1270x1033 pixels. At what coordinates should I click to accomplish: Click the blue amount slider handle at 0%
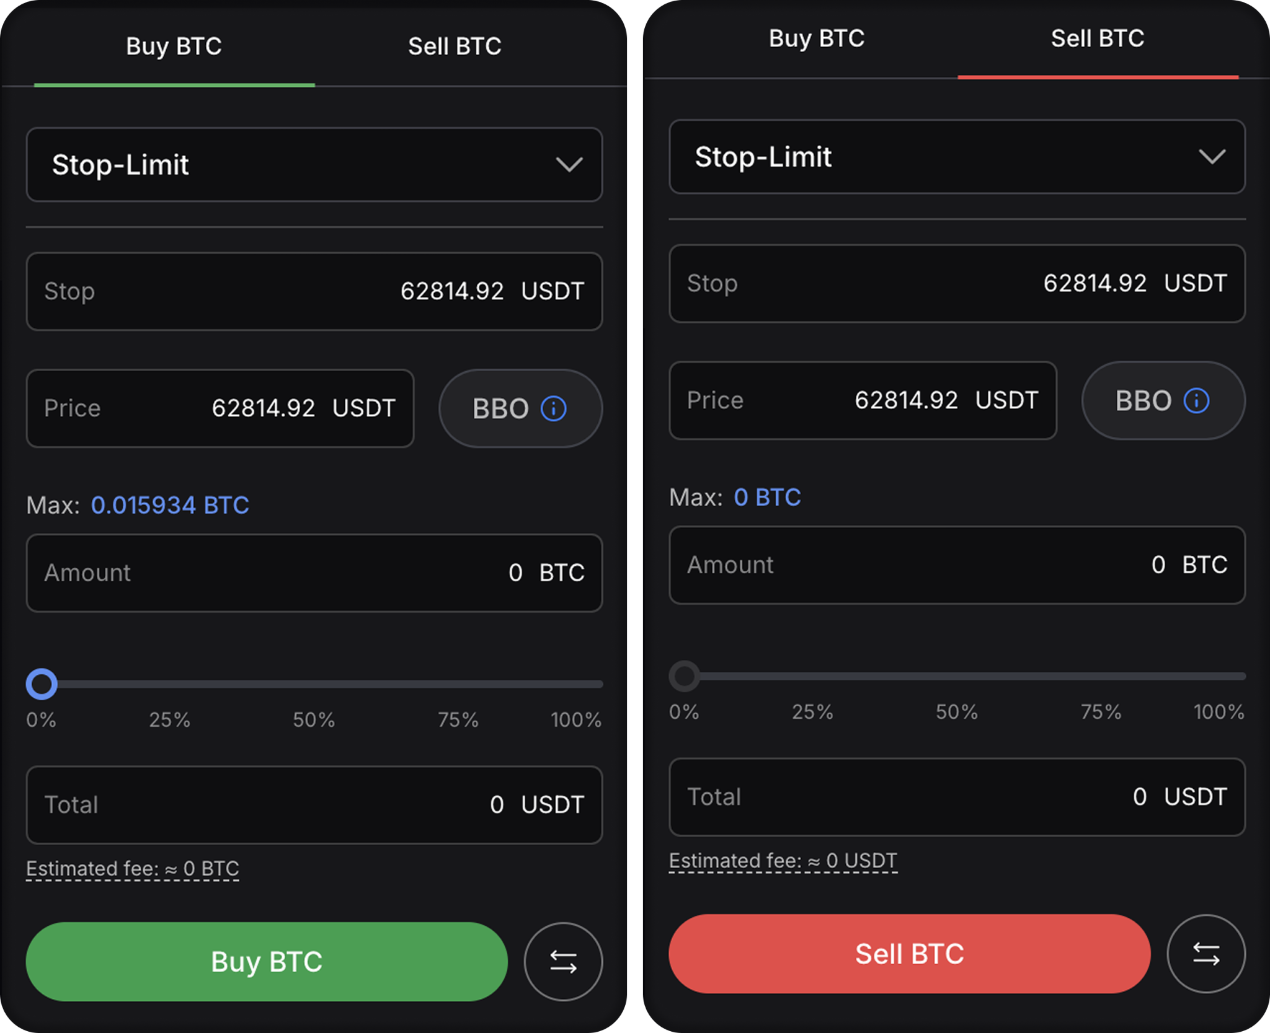(x=42, y=684)
